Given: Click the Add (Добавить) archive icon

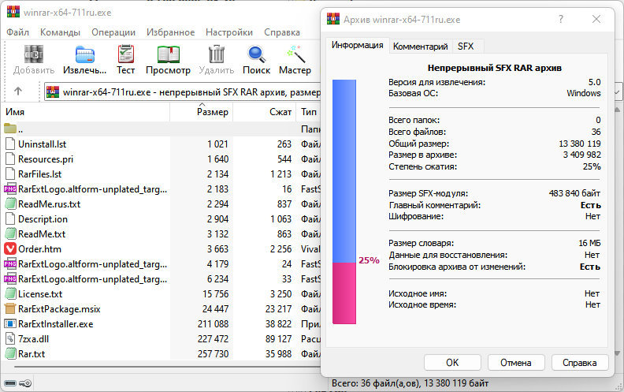Looking at the screenshot, I should 34,54.
